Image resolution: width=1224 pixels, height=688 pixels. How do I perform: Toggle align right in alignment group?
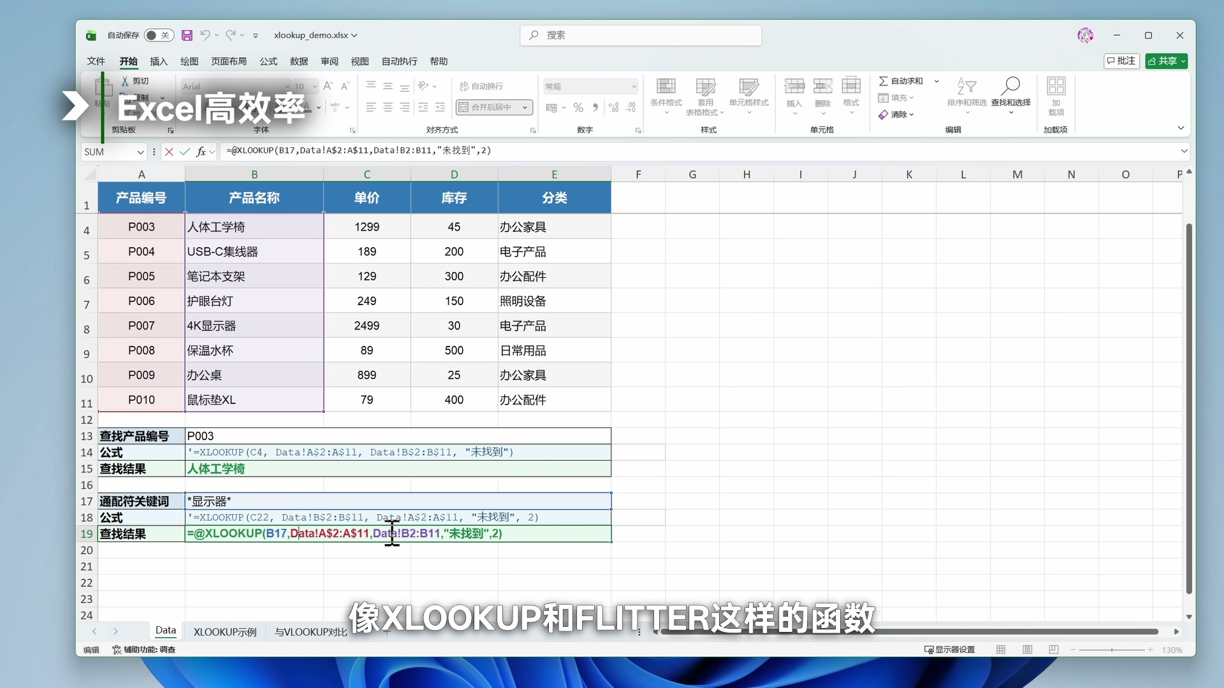pos(404,107)
